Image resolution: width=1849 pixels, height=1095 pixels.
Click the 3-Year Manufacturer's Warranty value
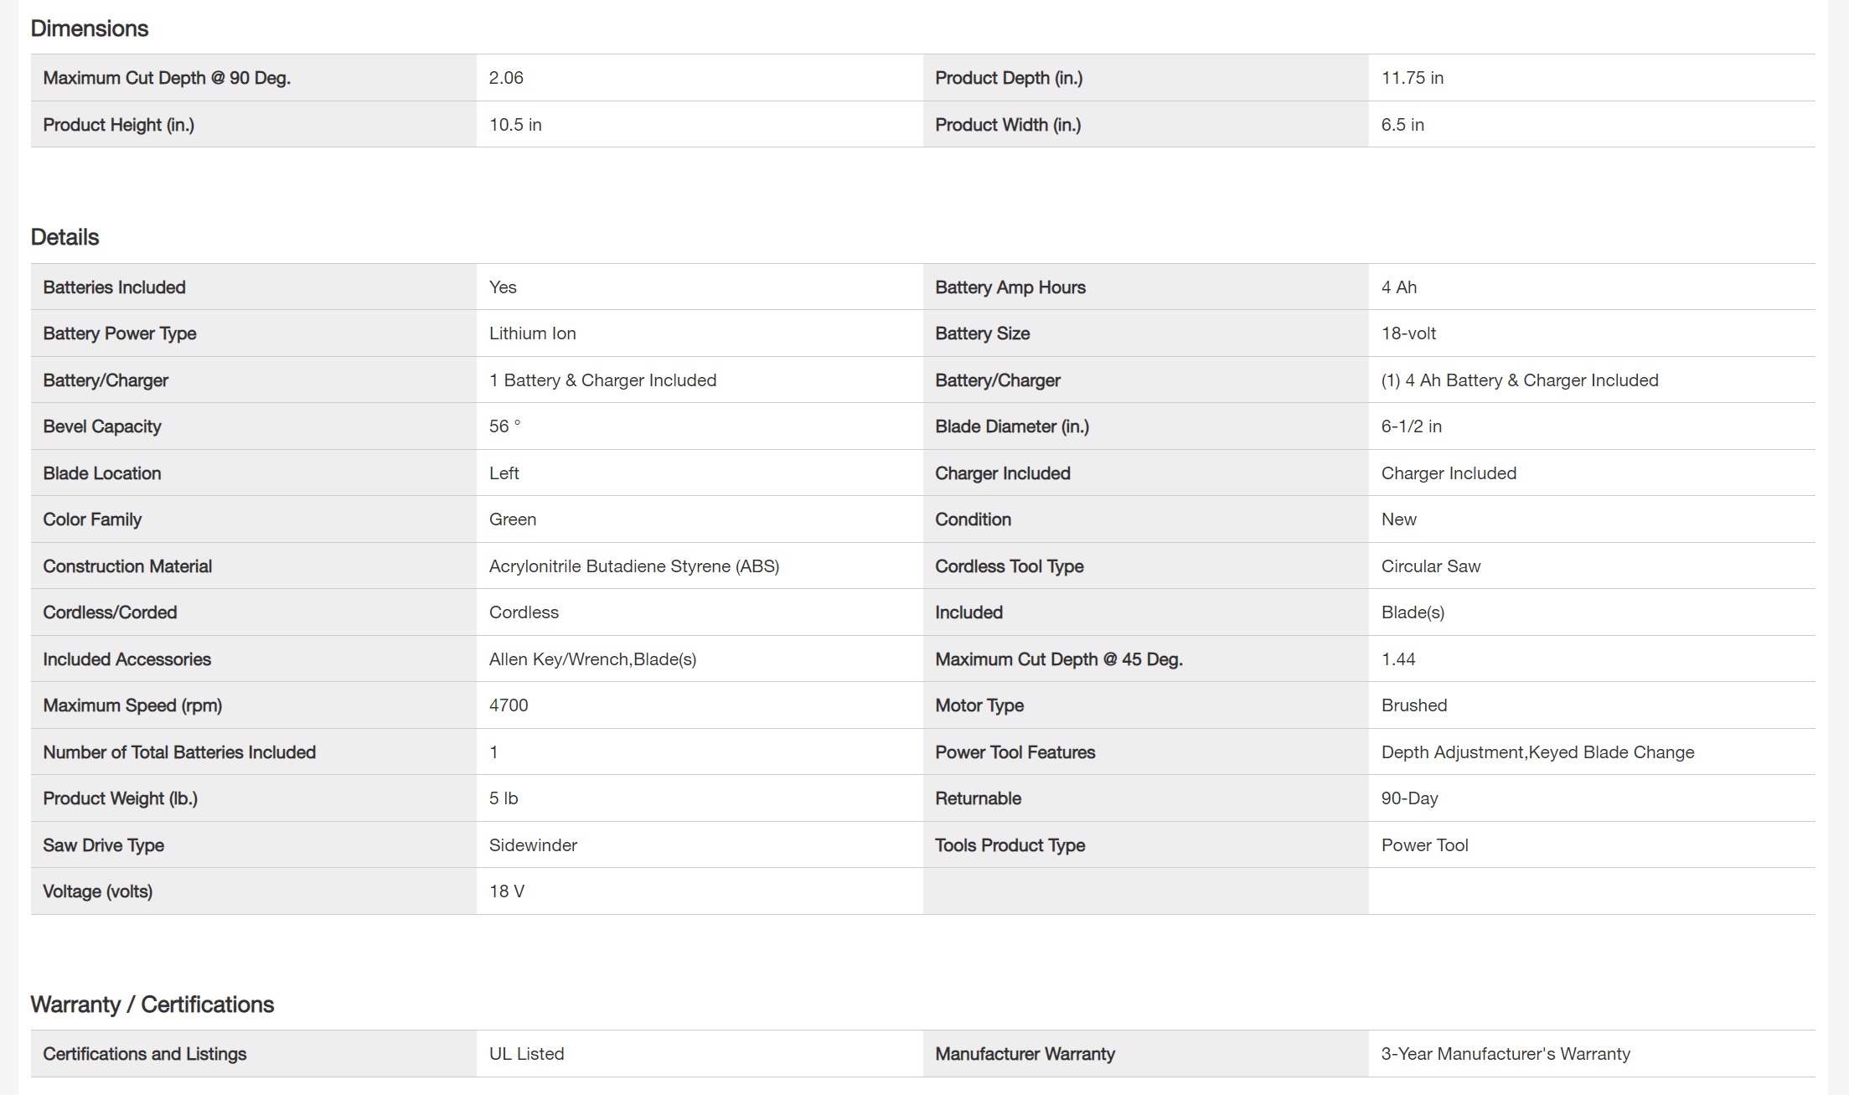pyautogui.click(x=1505, y=1054)
